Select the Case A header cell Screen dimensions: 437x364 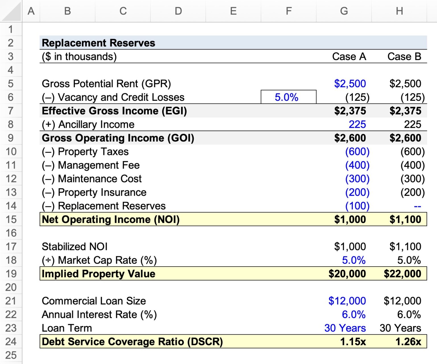[x=349, y=56]
